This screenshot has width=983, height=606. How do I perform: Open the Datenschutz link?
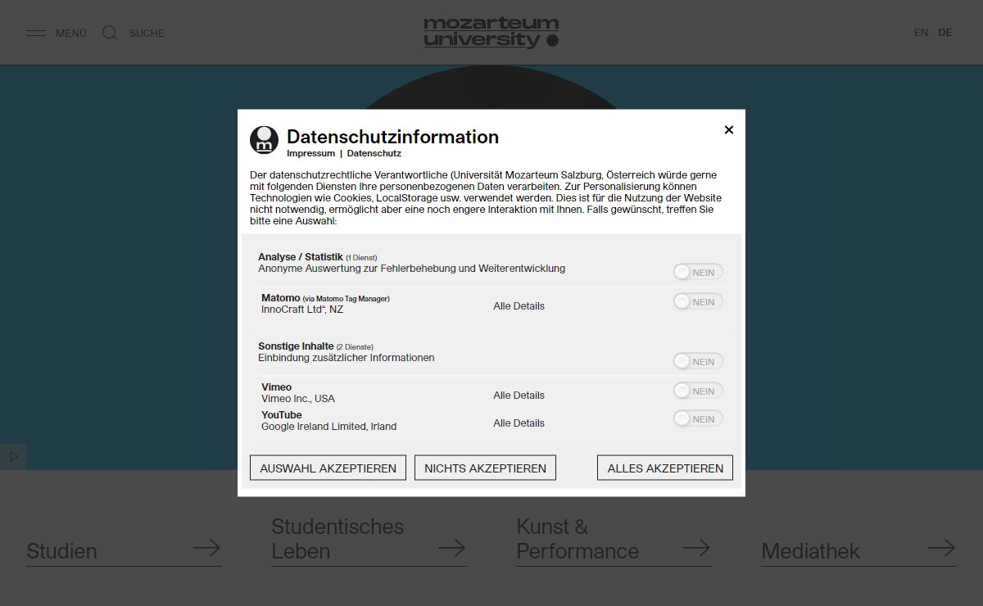[x=374, y=153]
